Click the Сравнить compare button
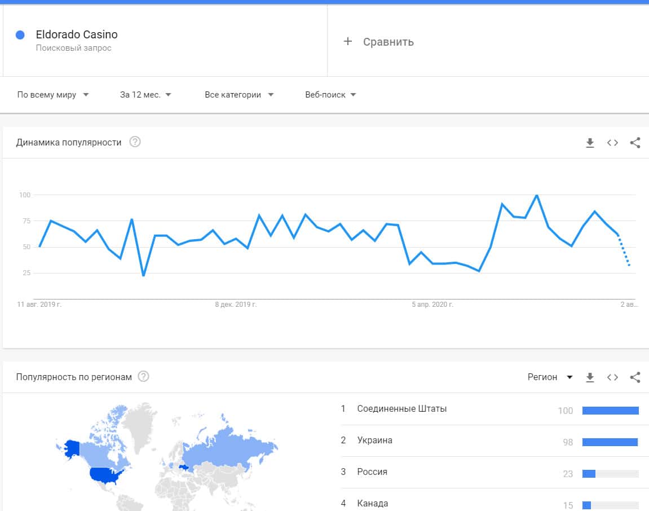 pos(388,42)
